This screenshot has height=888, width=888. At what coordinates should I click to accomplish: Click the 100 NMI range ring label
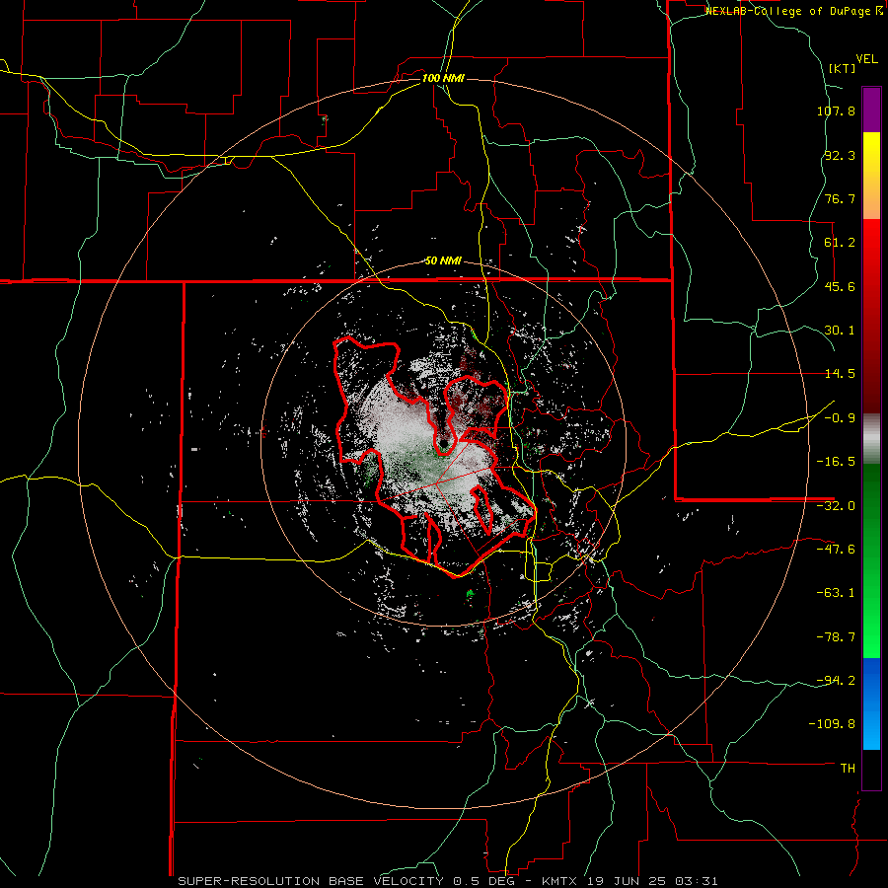pos(443,78)
